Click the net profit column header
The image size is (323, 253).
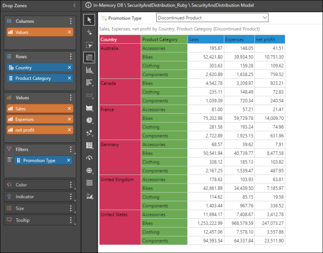(269, 39)
